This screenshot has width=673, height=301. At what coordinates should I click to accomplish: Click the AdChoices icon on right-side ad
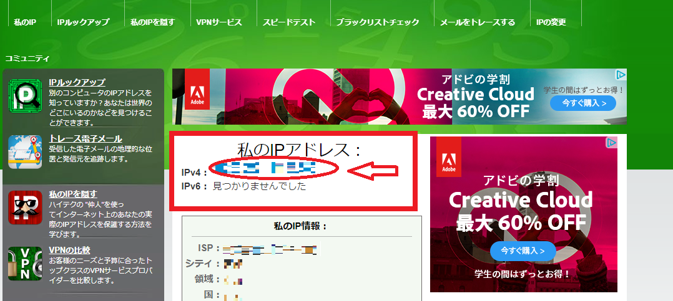pos(612,143)
